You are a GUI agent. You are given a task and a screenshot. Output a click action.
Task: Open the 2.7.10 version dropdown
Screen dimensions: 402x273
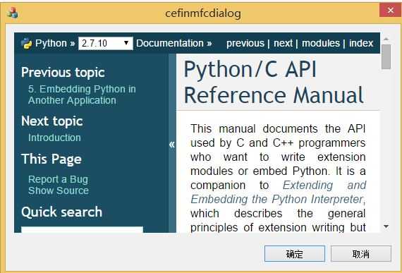(x=106, y=43)
